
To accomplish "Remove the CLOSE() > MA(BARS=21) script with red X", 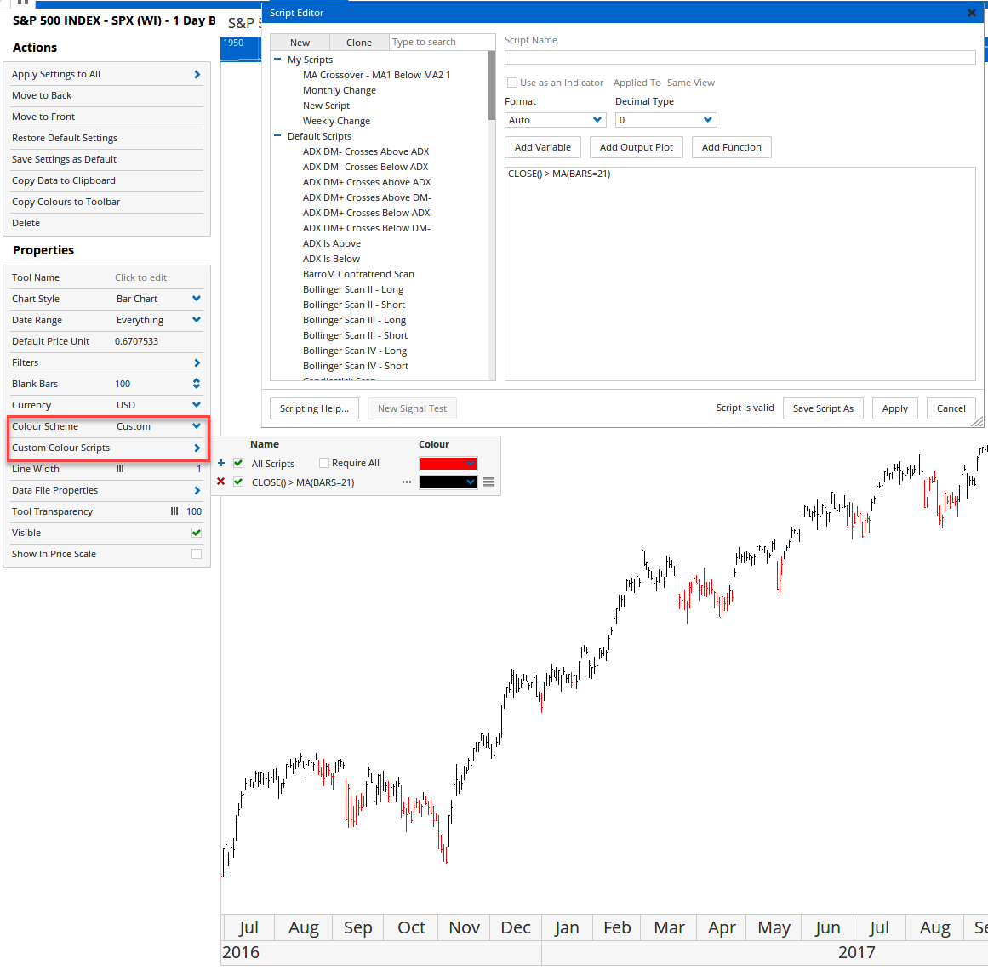I will click(221, 482).
